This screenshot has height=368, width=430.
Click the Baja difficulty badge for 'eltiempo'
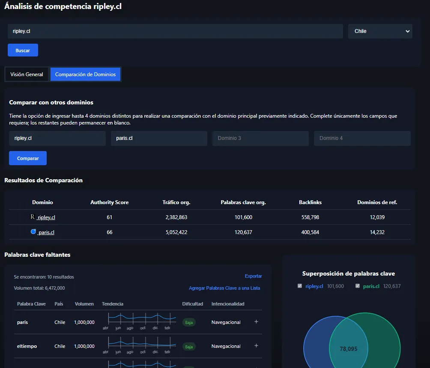tap(189, 346)
